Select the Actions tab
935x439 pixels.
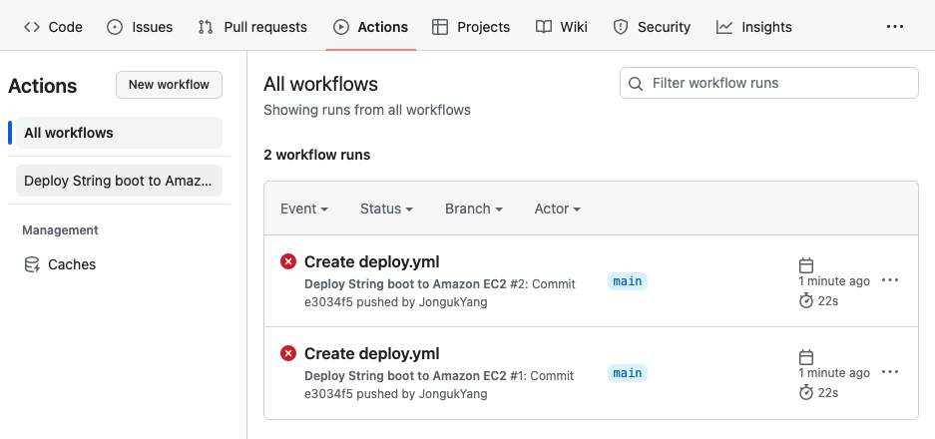pyautogui.click(x=370, y=27)
